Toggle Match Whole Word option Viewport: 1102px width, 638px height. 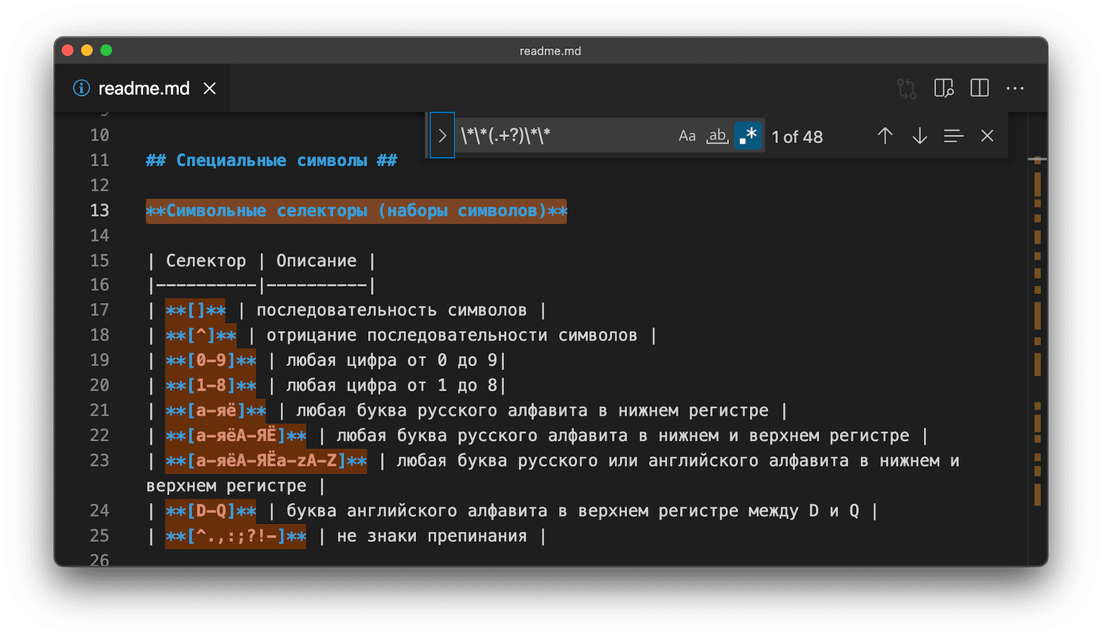[x=718, y=136]
